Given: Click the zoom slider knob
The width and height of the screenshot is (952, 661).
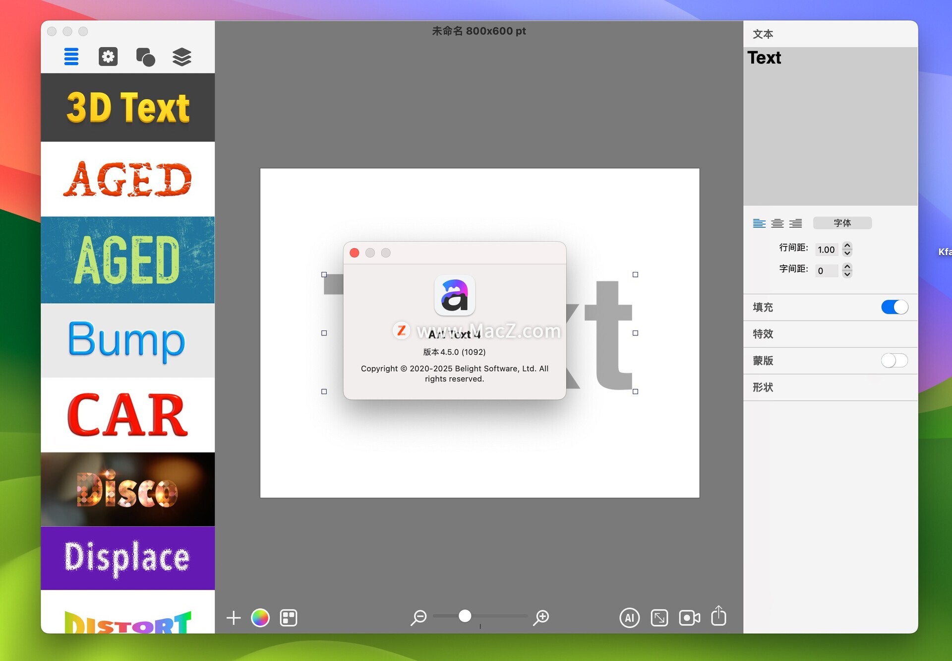Looking at the screenshot, I should pyautogui.click(x=465, y=616).
